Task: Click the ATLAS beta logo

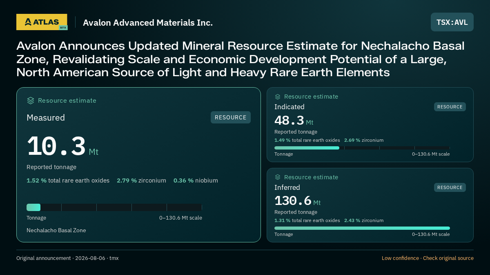Action: [x=42, y=22]
